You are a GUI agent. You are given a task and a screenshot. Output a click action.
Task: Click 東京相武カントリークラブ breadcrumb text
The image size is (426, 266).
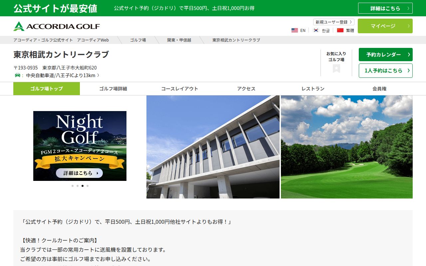coord(236,40)
